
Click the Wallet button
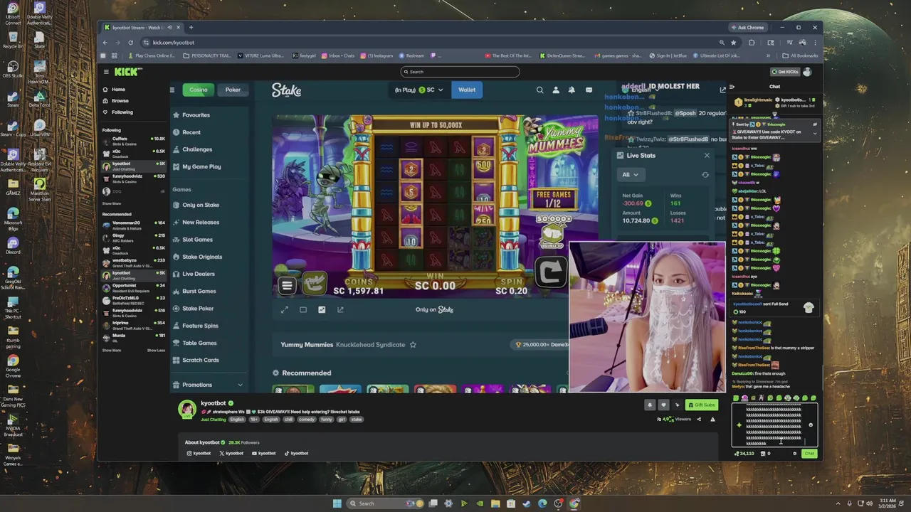pos(467,90)
